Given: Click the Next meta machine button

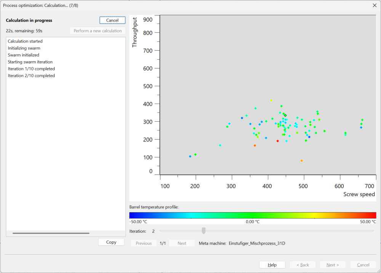Looking at the screenshot, I should point(182,243).
